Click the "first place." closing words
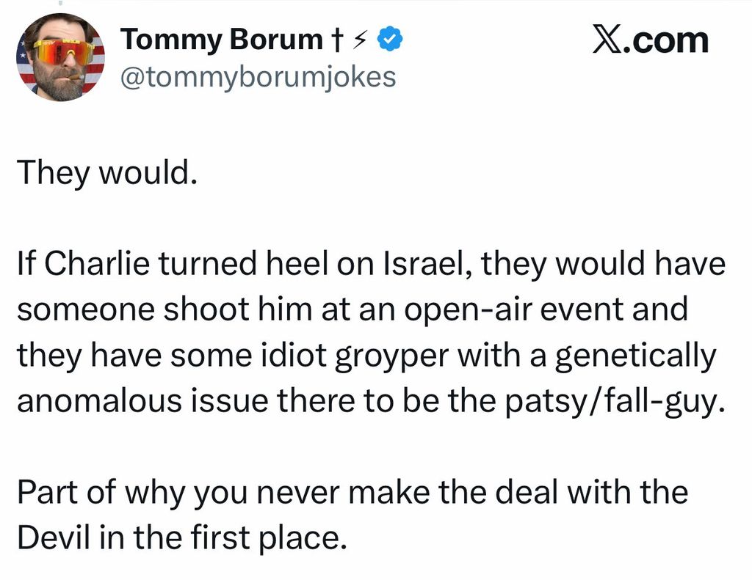 coord(269,538)
